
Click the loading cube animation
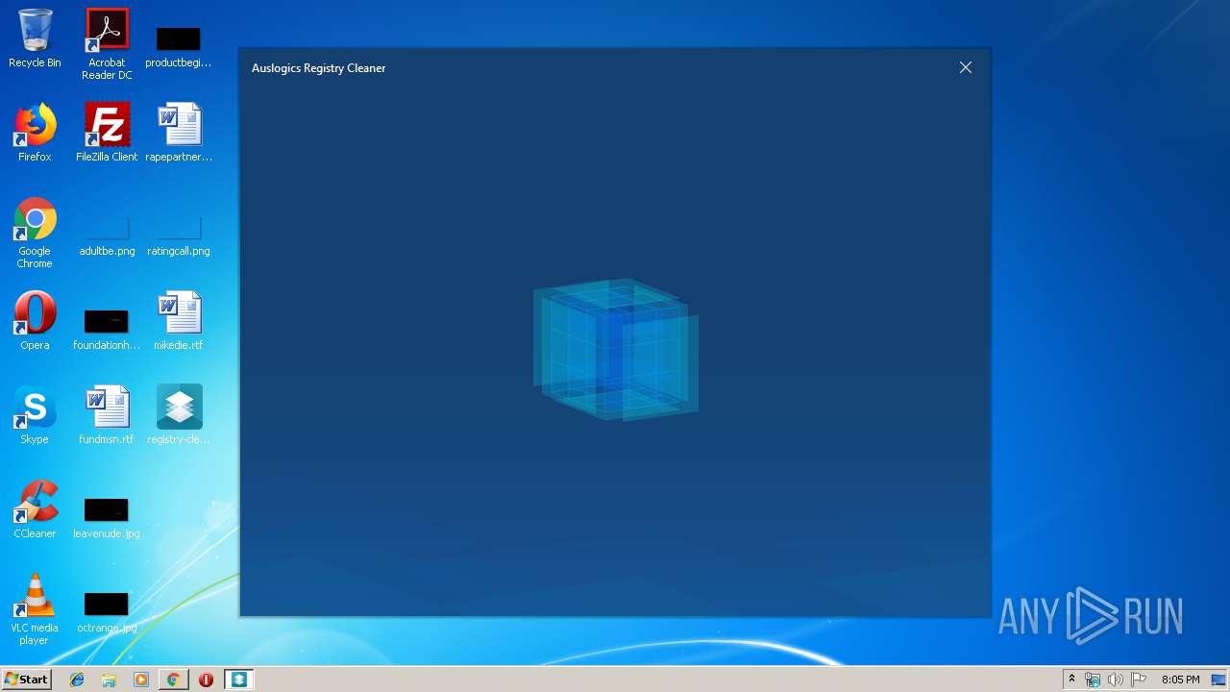point(616,350)
